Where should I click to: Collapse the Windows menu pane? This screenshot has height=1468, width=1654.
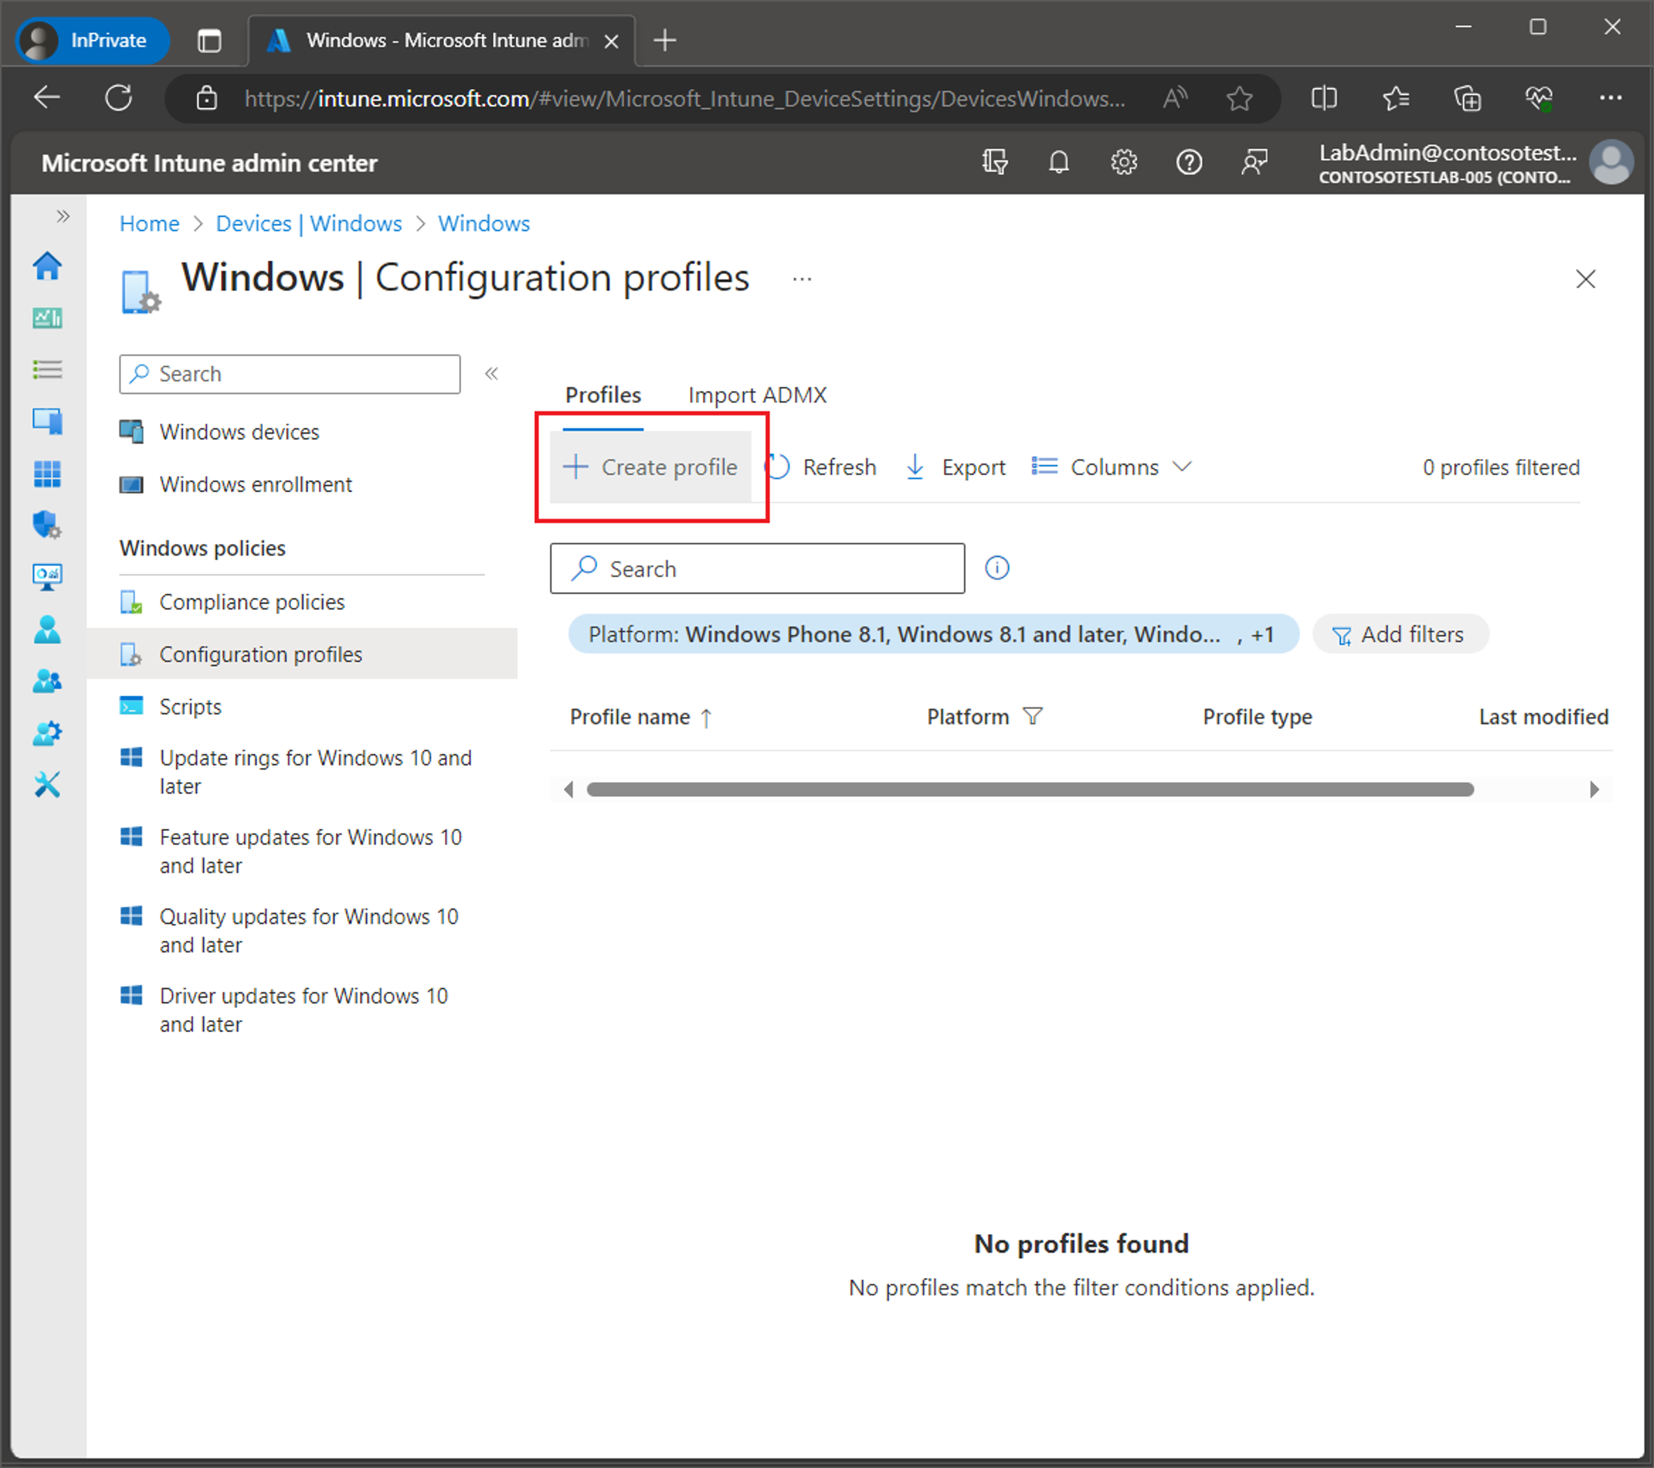(x=491, y=374)
